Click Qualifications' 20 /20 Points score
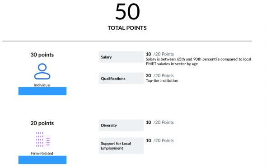Screen dimensions: 267x168 coord(160,75)
